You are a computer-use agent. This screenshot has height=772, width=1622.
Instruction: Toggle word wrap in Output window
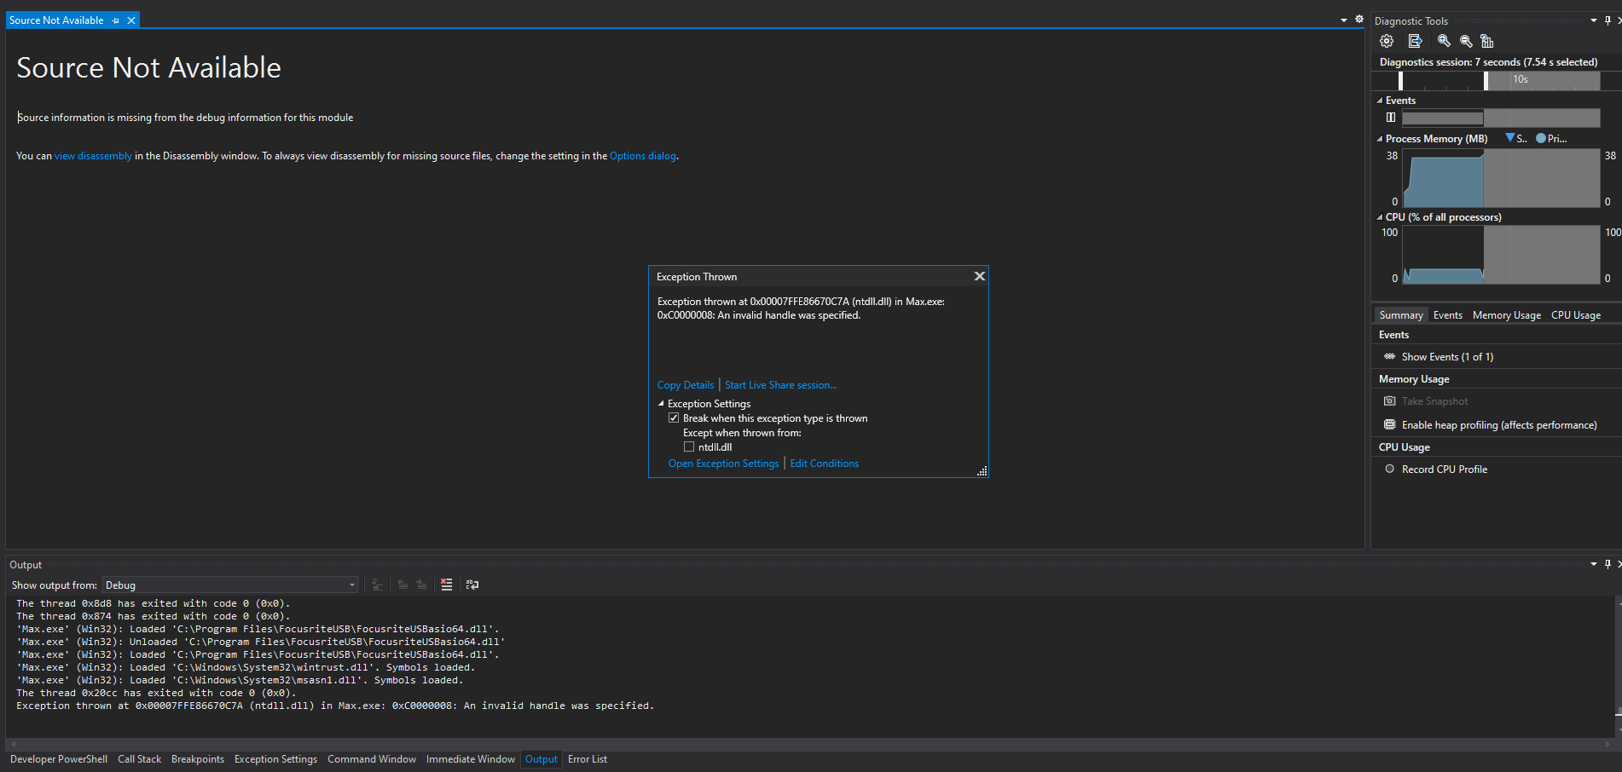[x=472, y=585]
